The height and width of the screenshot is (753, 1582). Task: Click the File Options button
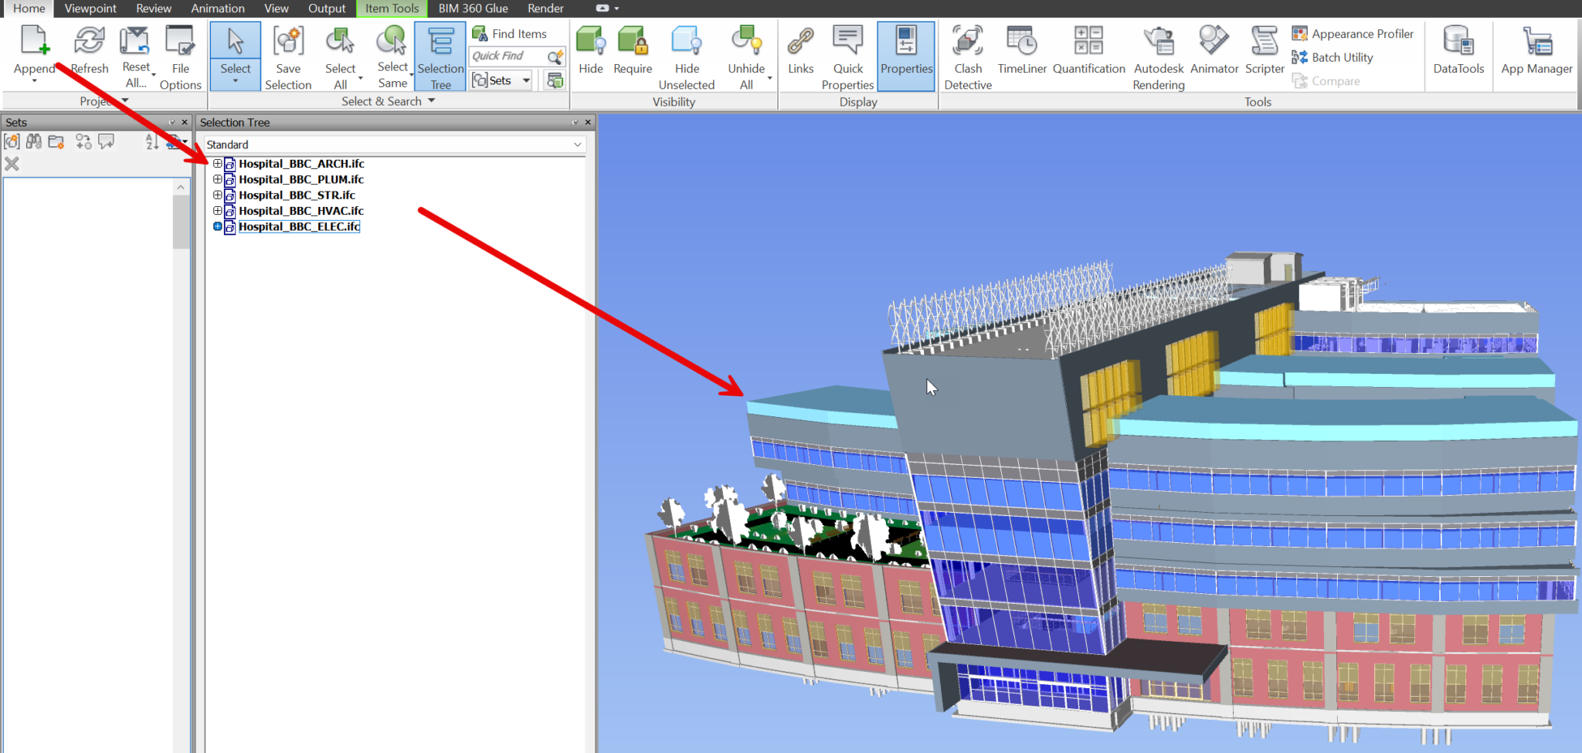coord(179,54)
